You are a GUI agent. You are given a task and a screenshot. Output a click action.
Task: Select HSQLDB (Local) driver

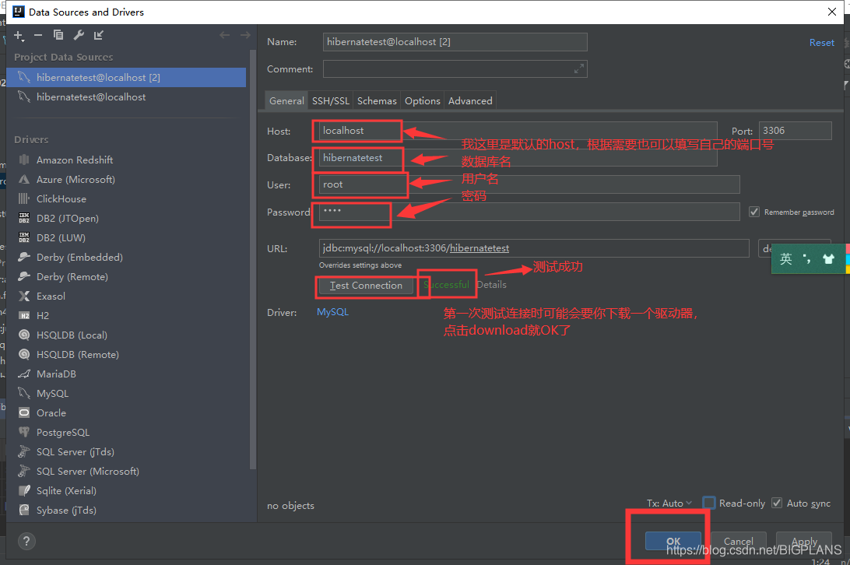[72, 335]
